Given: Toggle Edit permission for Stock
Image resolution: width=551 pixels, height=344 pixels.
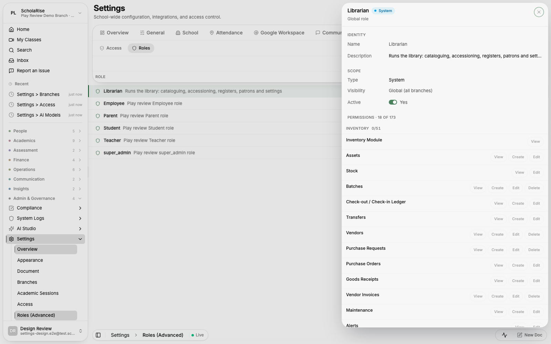Looking at the screenshot, I should coord(537,172).
